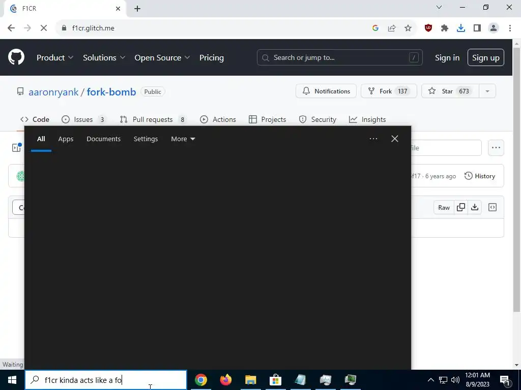521x390 pixels.
Task: Open Chrome from taskbar
Action: [x=201, y=380]
